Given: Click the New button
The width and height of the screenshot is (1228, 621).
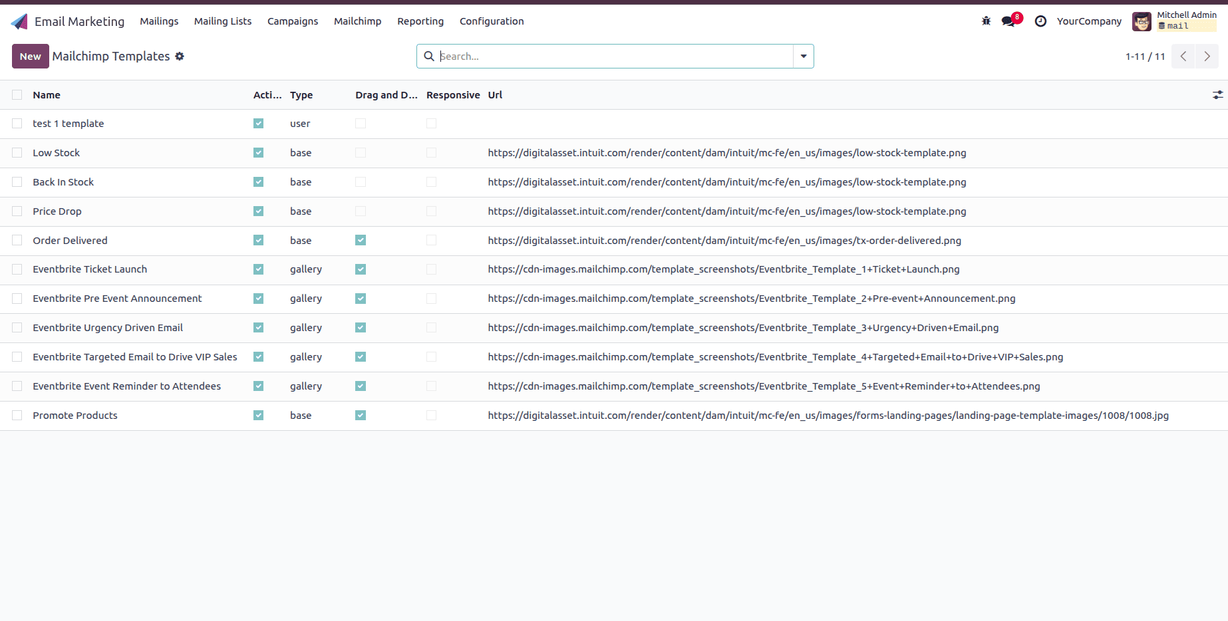Looking at the screenshot, I should [30, 57].
